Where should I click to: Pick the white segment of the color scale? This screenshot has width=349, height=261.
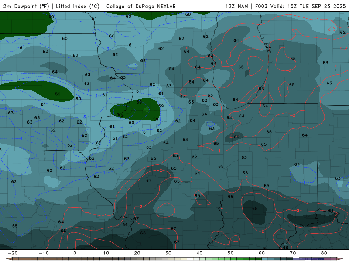[190, 259]
